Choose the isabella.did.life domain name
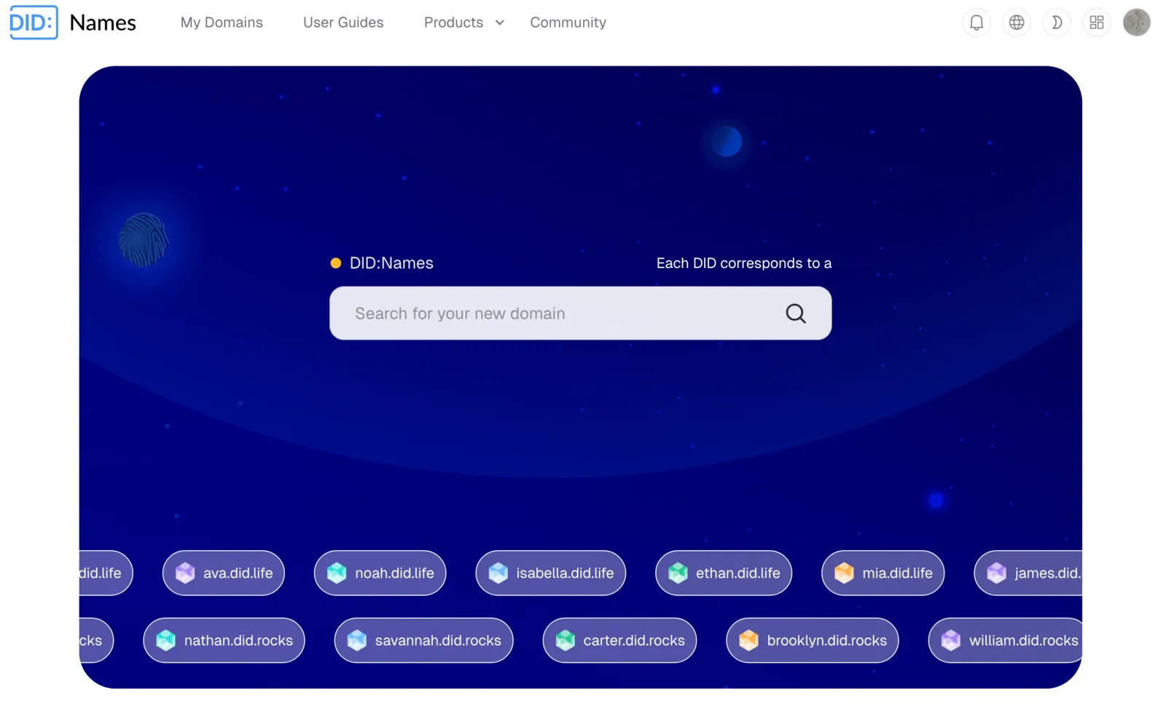1166x725 pixels. coord(565,573)
